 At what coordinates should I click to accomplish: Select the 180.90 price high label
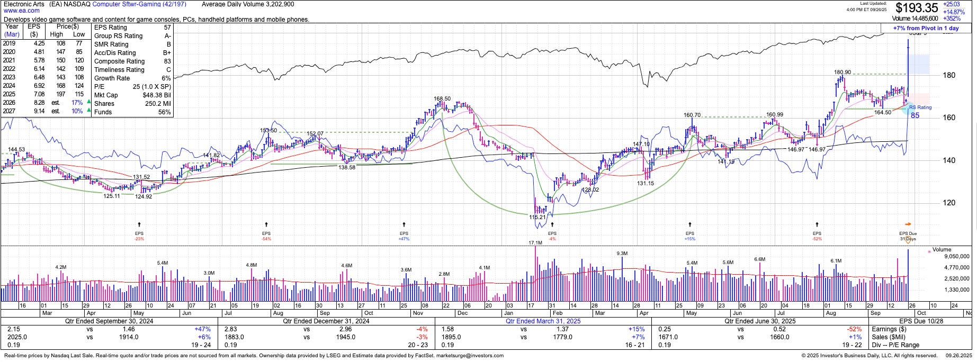(842, 72)
